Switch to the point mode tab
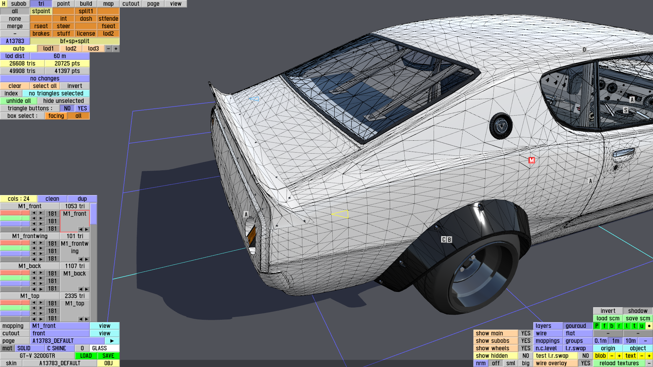This screenshot has width=653, height=367. click(x=63, y=4)
